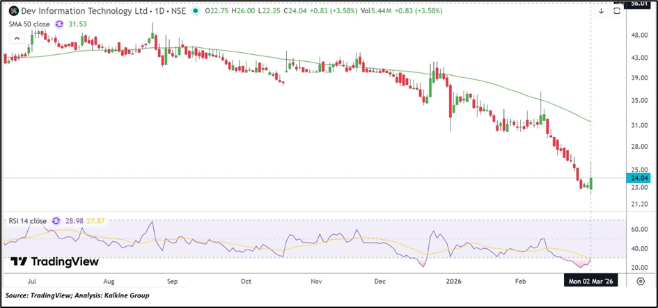The width and height of the screenshot is (658, 308).
Task: Click the down arrow icon at top right
Action: pos(601,11)
